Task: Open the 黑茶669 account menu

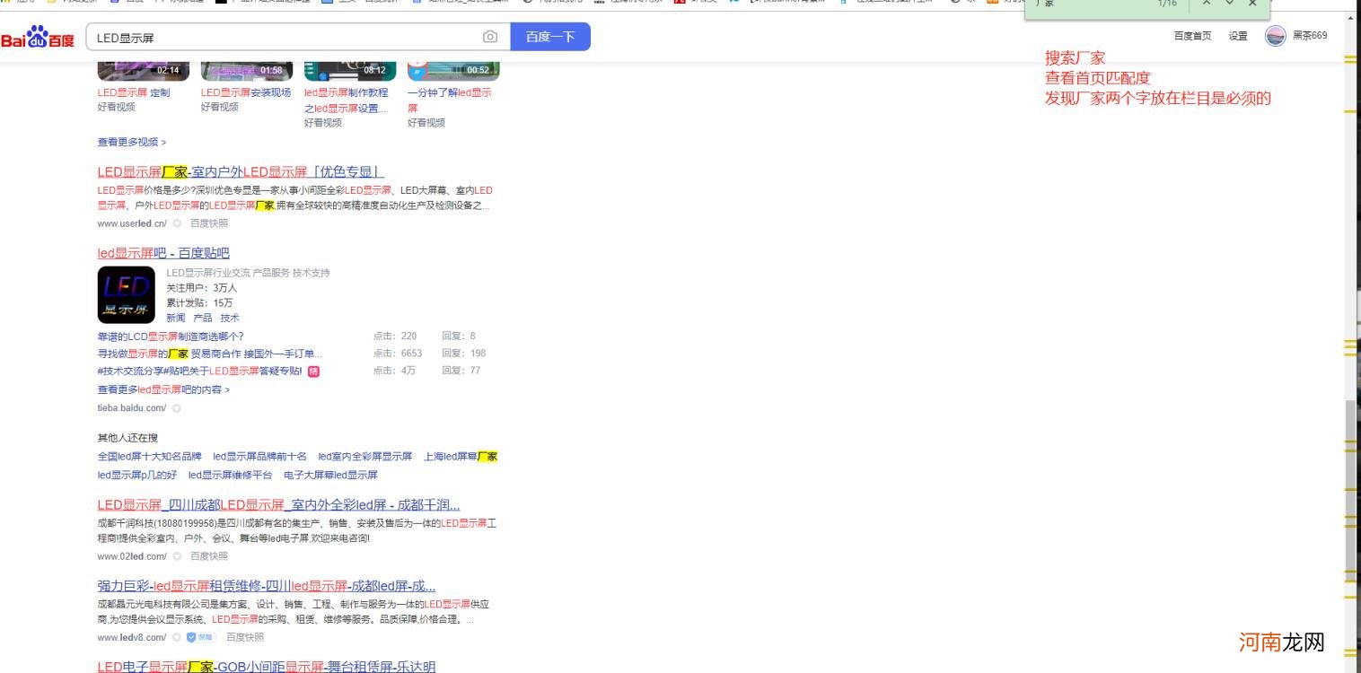Action: pos(1310,36)
